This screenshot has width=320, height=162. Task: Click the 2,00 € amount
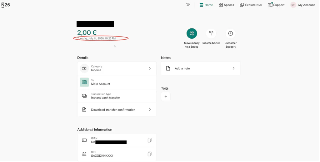click(87, 33)
